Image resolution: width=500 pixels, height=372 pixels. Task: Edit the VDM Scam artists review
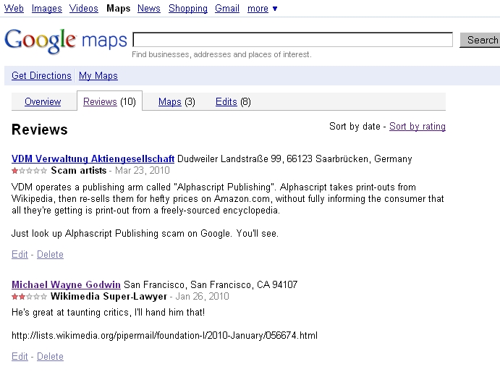[x=20, y=255]
